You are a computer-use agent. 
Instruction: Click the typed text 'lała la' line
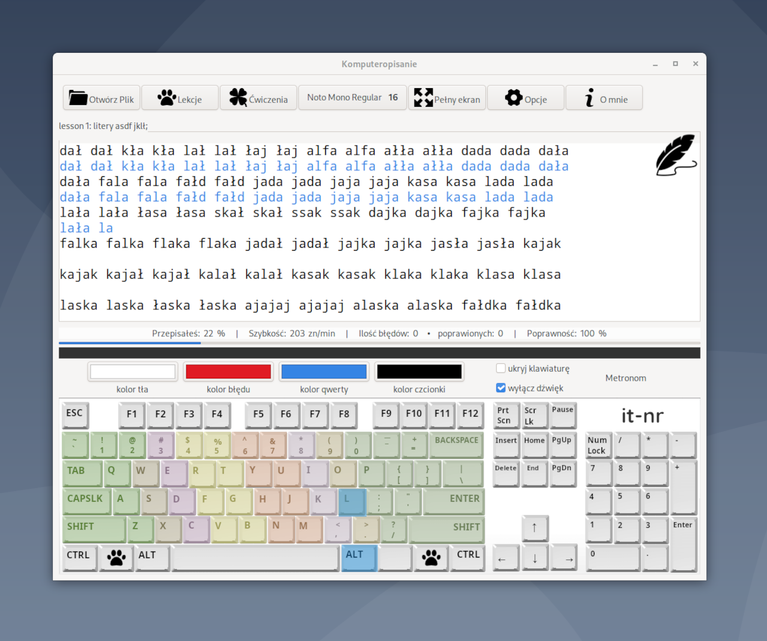click(86, 228)
